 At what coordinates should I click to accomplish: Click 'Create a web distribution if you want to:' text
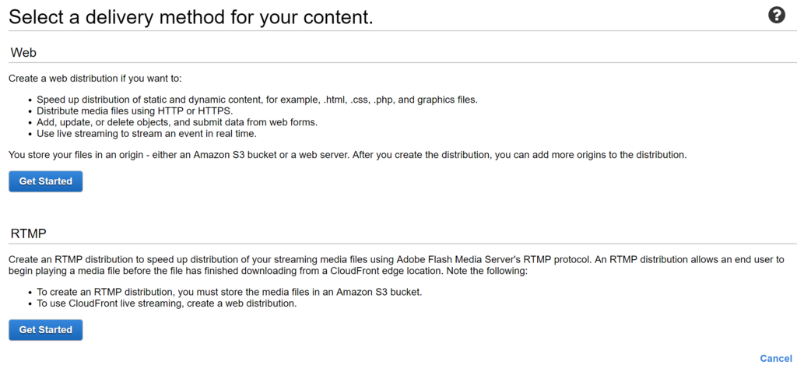pos(95,79)
